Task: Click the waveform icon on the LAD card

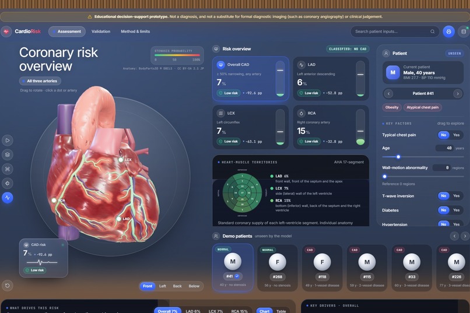Action: pos(301,64)
